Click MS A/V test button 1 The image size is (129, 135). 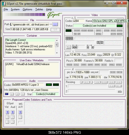[20, 112]
